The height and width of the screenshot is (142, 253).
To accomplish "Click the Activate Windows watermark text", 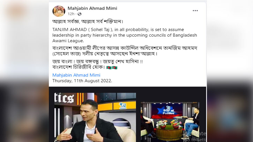I will 195,136.
